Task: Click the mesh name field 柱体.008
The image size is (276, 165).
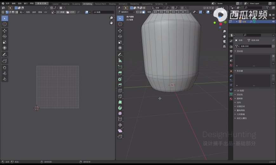Action: 255,46
